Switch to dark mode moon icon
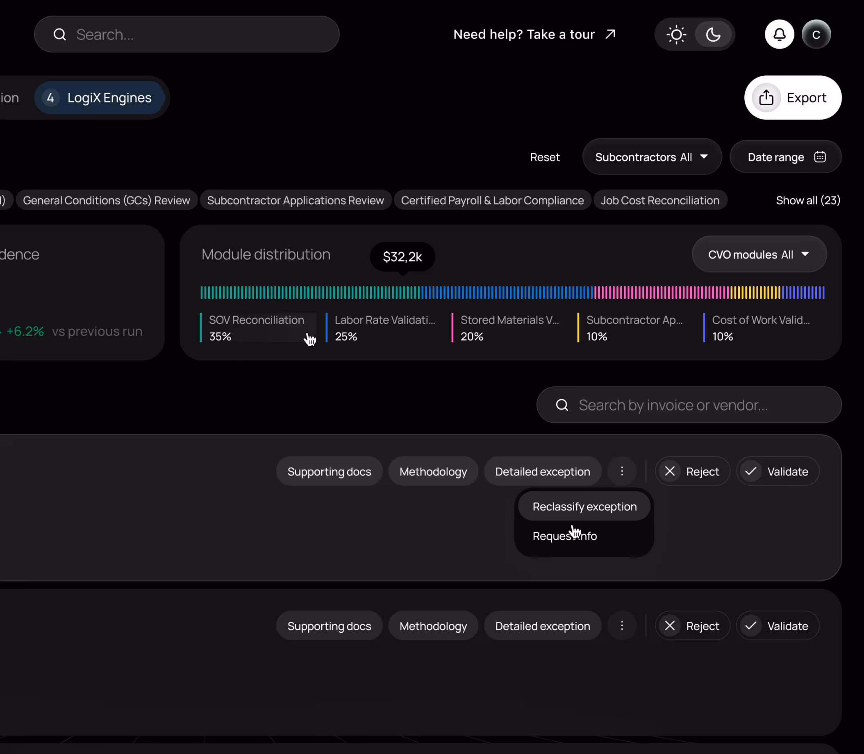 click(x=713, y=34)
